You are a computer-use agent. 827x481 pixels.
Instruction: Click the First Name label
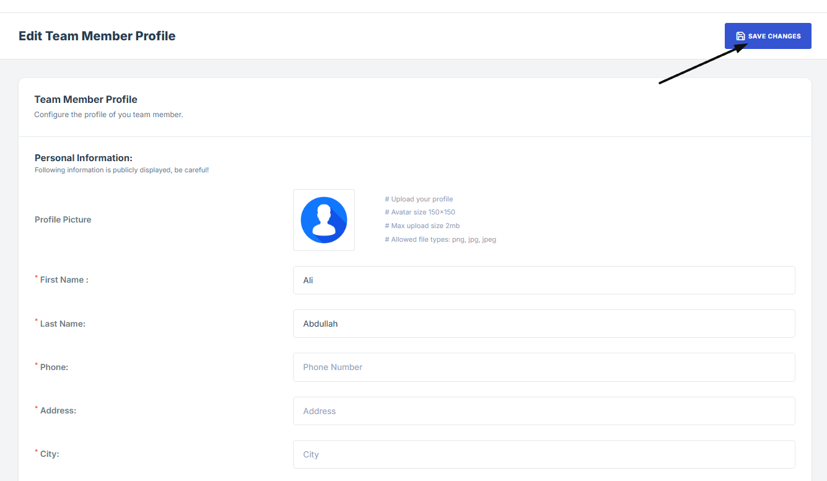pos(64,280)
